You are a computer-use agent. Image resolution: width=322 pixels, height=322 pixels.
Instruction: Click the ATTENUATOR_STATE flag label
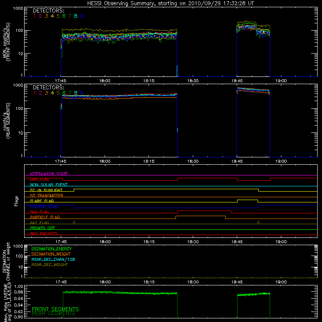click(49, 174)
